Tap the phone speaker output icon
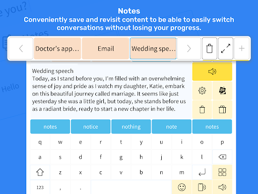Image resolution: width=258 pixels, height=194 pixels. (x=202, y=187)
